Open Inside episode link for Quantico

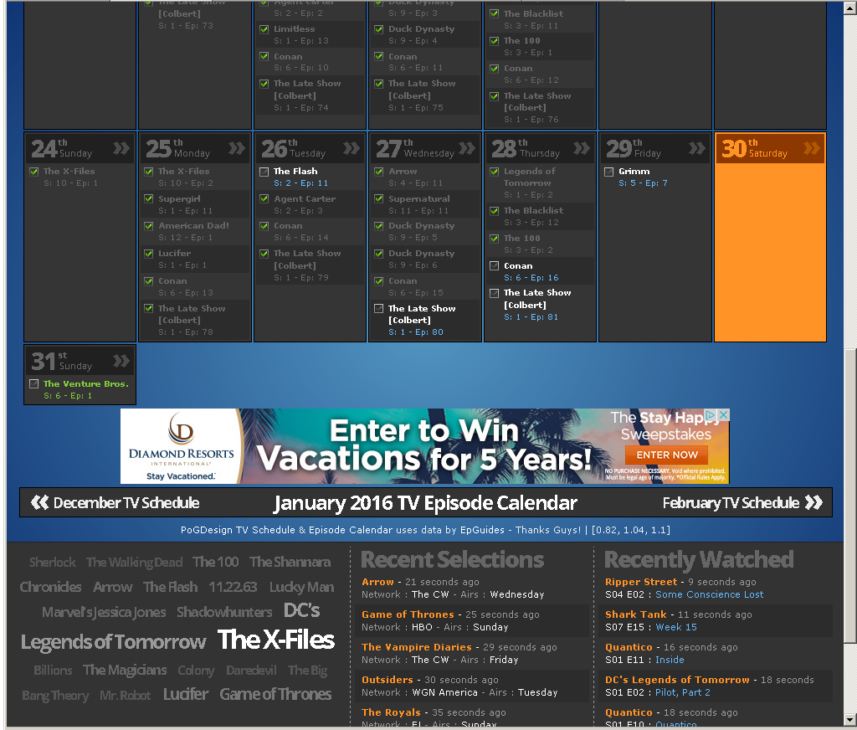[670, 660]
